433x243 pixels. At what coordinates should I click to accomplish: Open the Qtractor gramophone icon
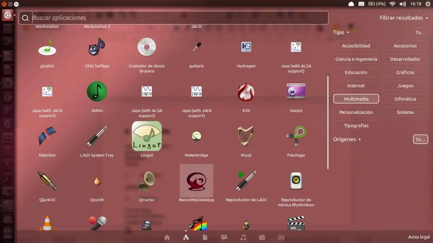click(147, 181)
